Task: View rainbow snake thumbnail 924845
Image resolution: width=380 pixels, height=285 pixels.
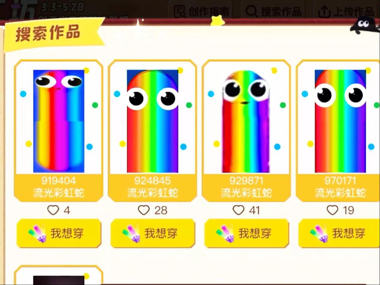Action: (153, 121)
